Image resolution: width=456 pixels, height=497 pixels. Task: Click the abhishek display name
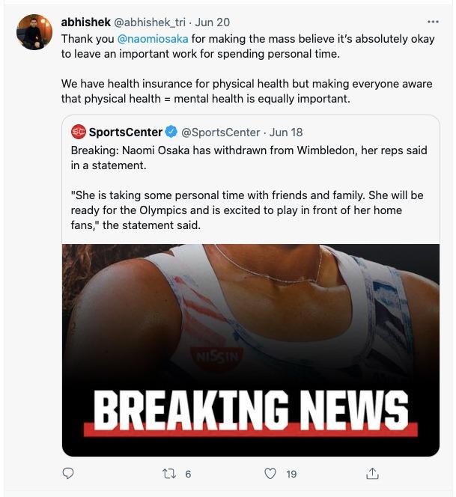[x=86, y=22]
